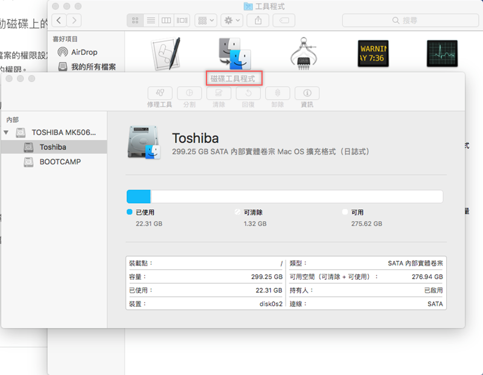The width and height of the screenshot is (483, 375).
Task: Click the 275.62 GB available text
Action: coord(366,224)
